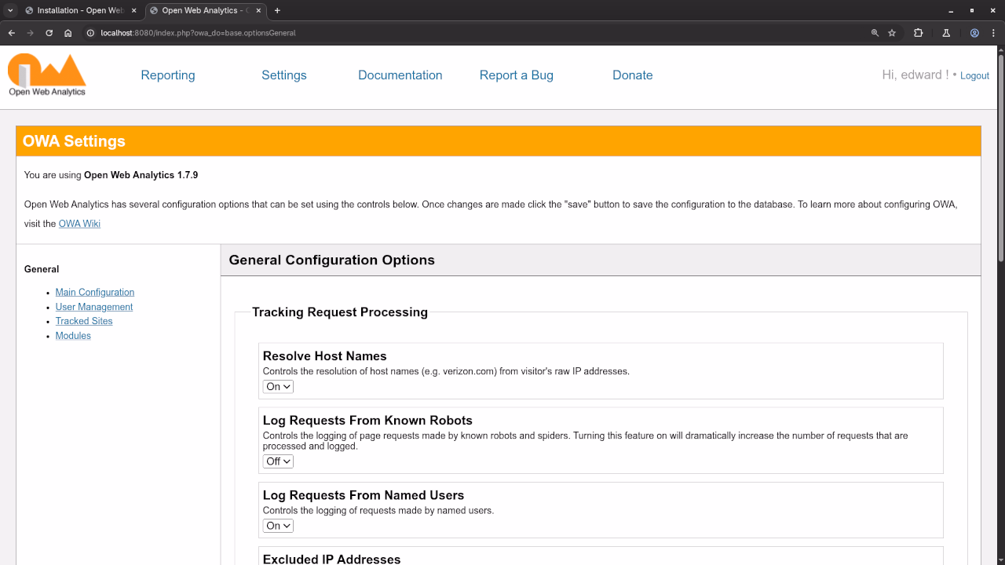Open the Reporting menu
The width and height of the screenshot is (1005, 565).
point(168,75)
